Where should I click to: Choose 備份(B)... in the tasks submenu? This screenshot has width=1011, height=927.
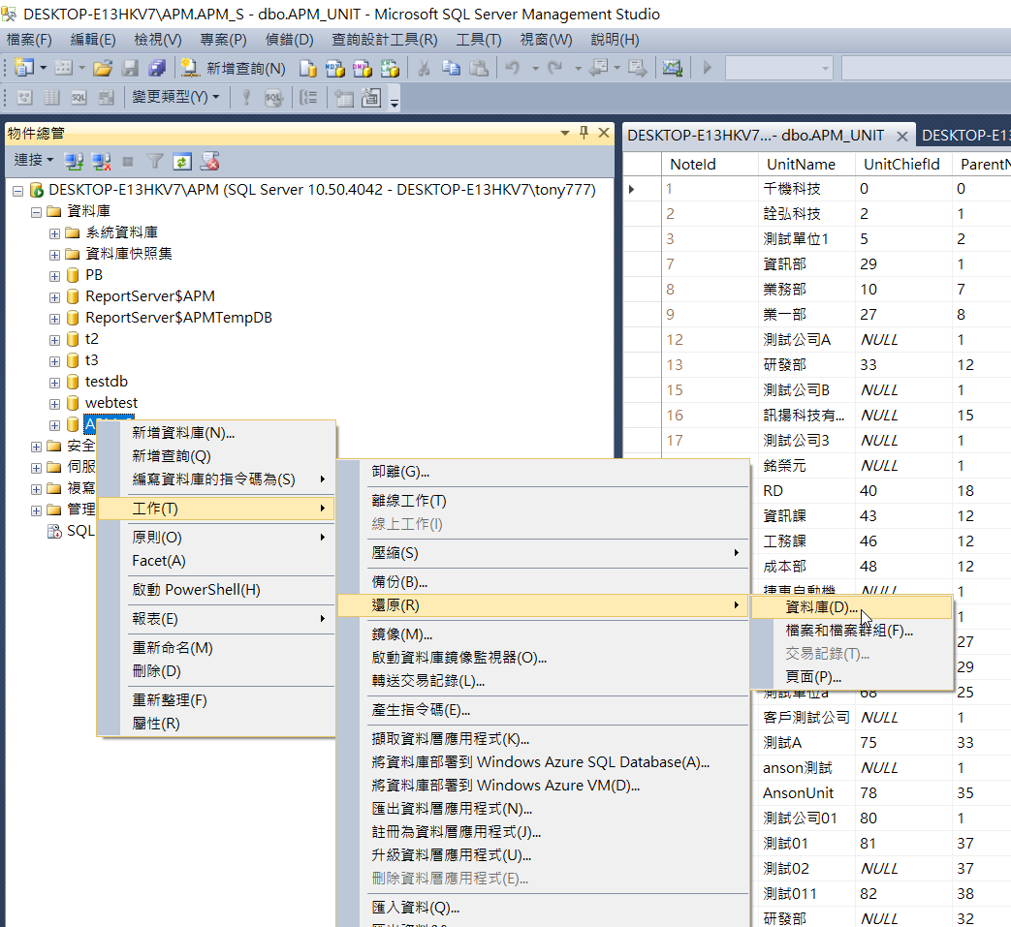coord(543,582)
